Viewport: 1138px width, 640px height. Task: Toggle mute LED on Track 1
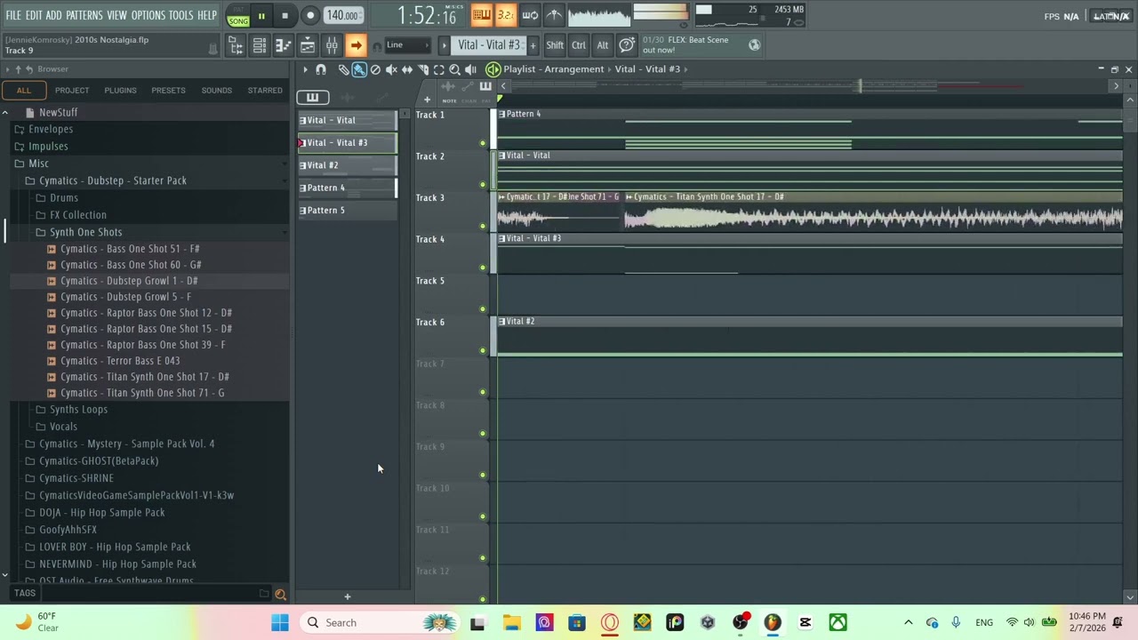pos(483,143)
